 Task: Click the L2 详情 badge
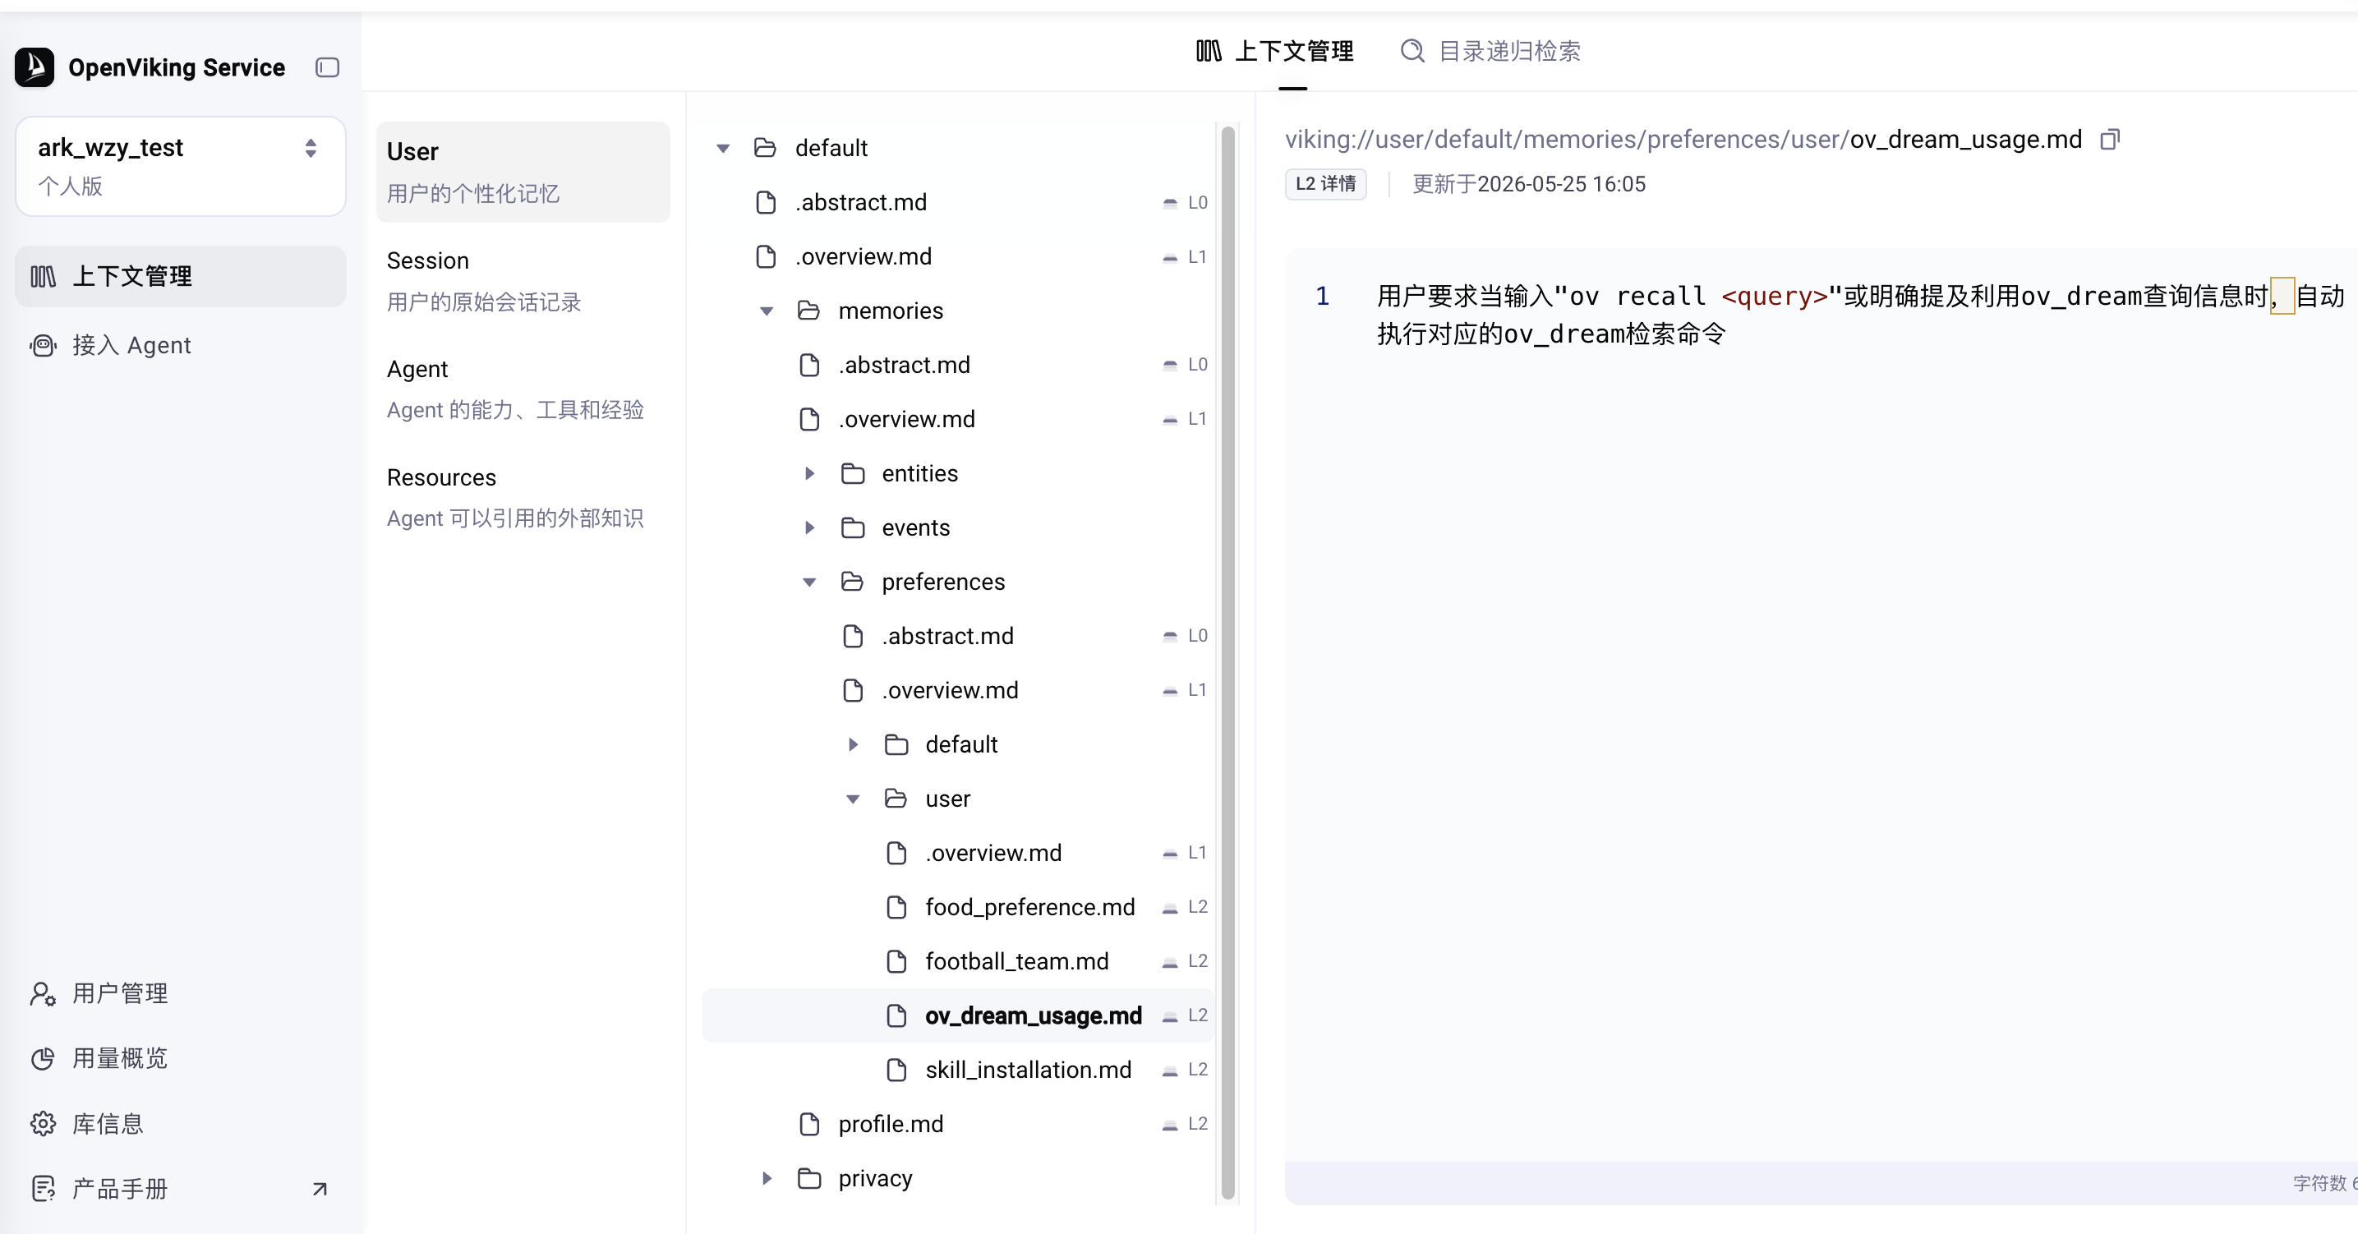click(x=1325, y=184)
